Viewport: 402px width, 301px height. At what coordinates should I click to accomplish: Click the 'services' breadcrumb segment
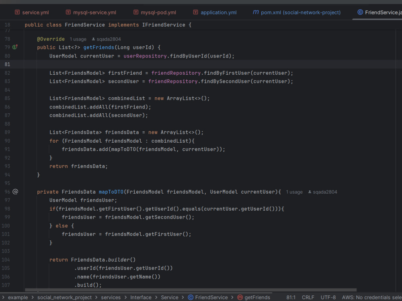(x=111, y=297)
